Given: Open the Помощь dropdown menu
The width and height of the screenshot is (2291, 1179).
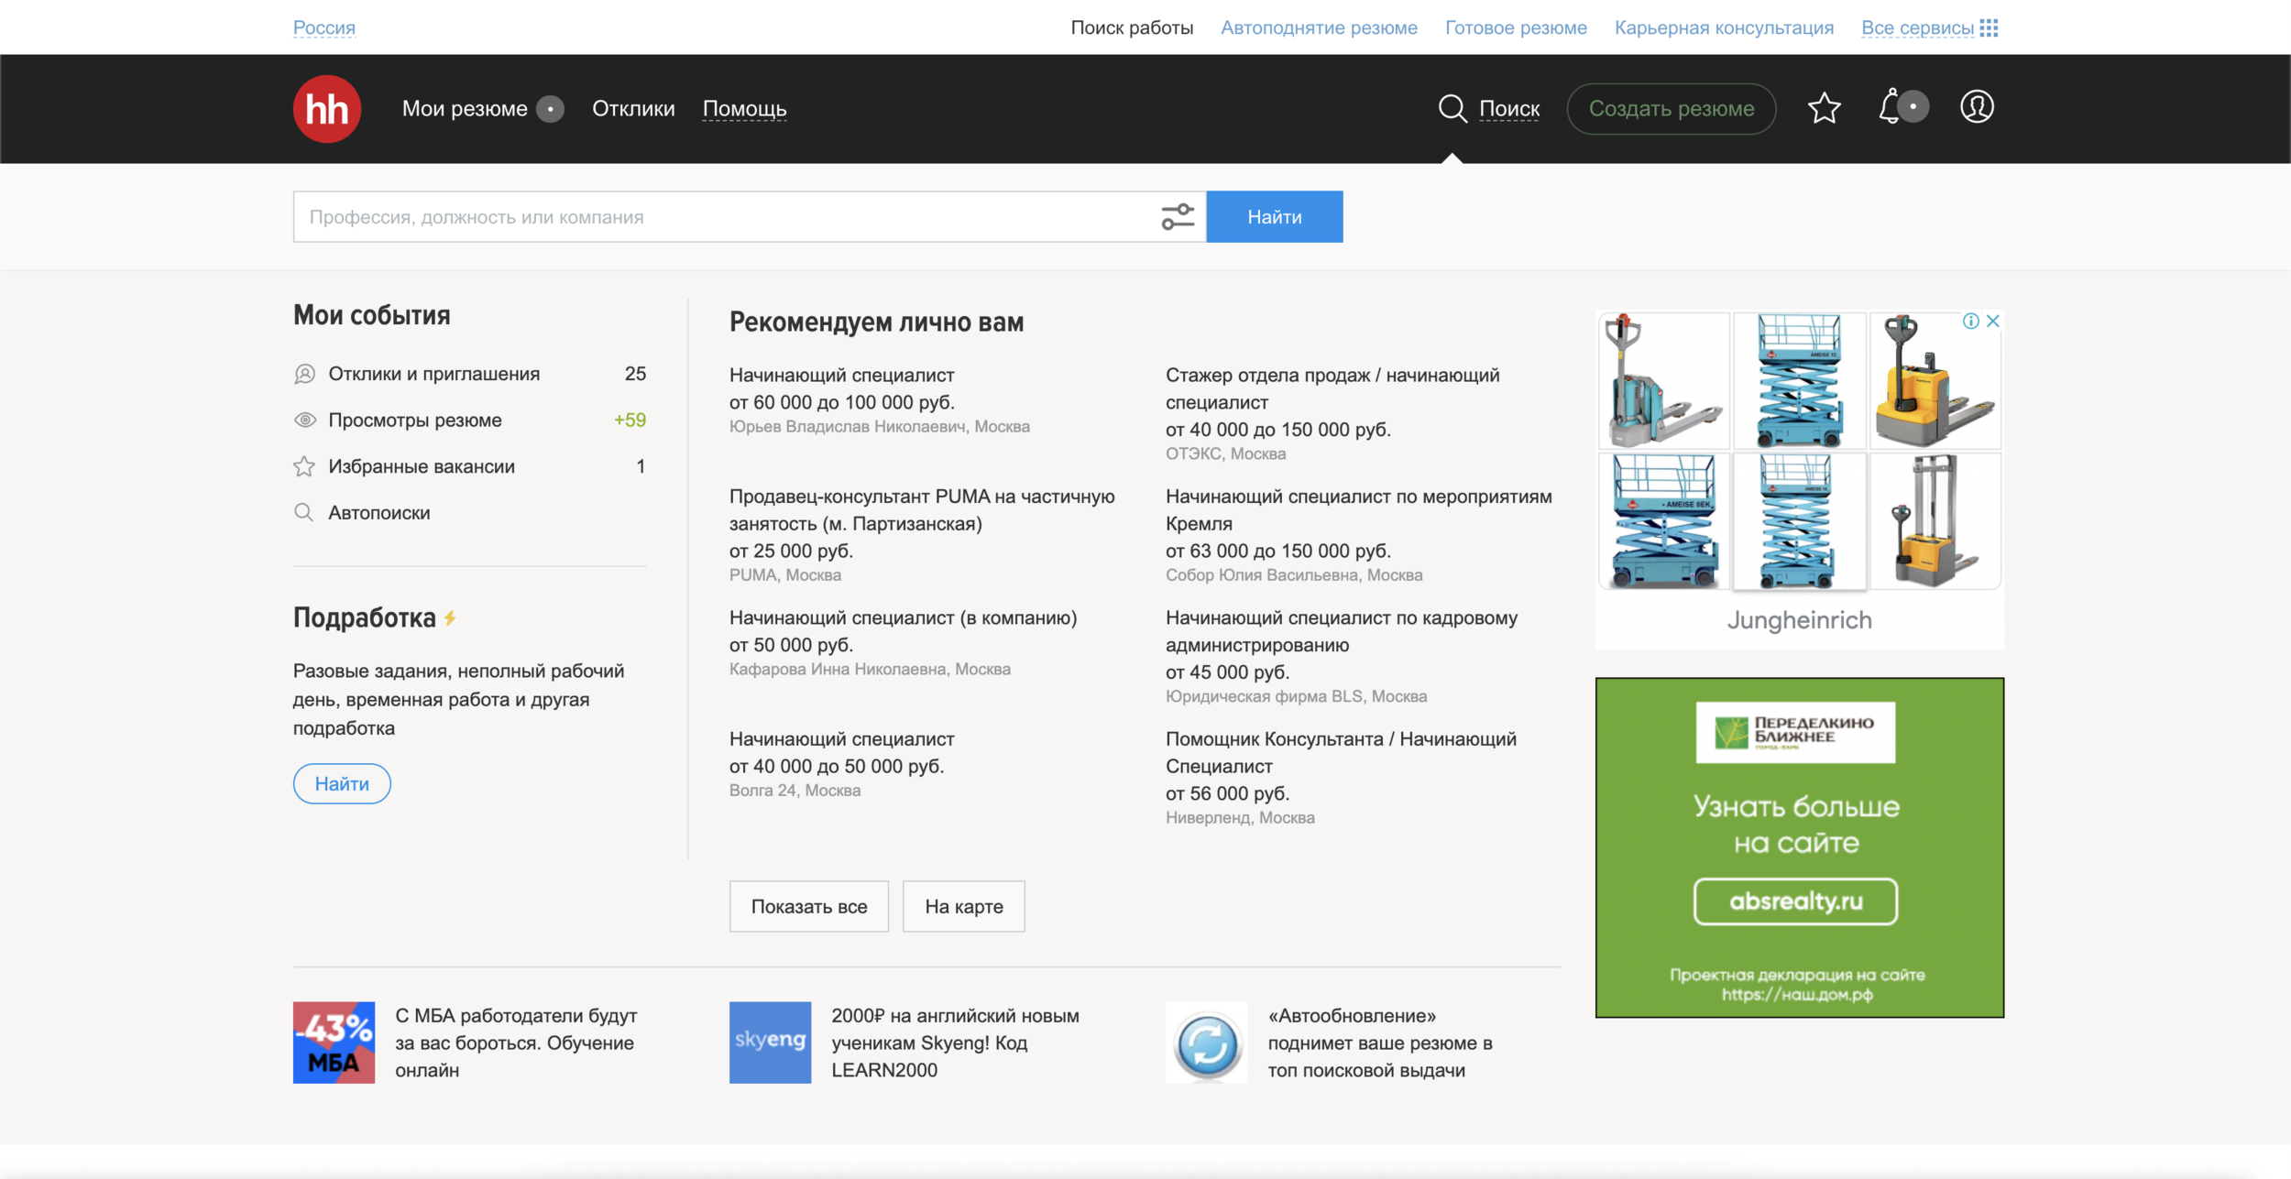Looking at the screenshot, I should point(744,108).
